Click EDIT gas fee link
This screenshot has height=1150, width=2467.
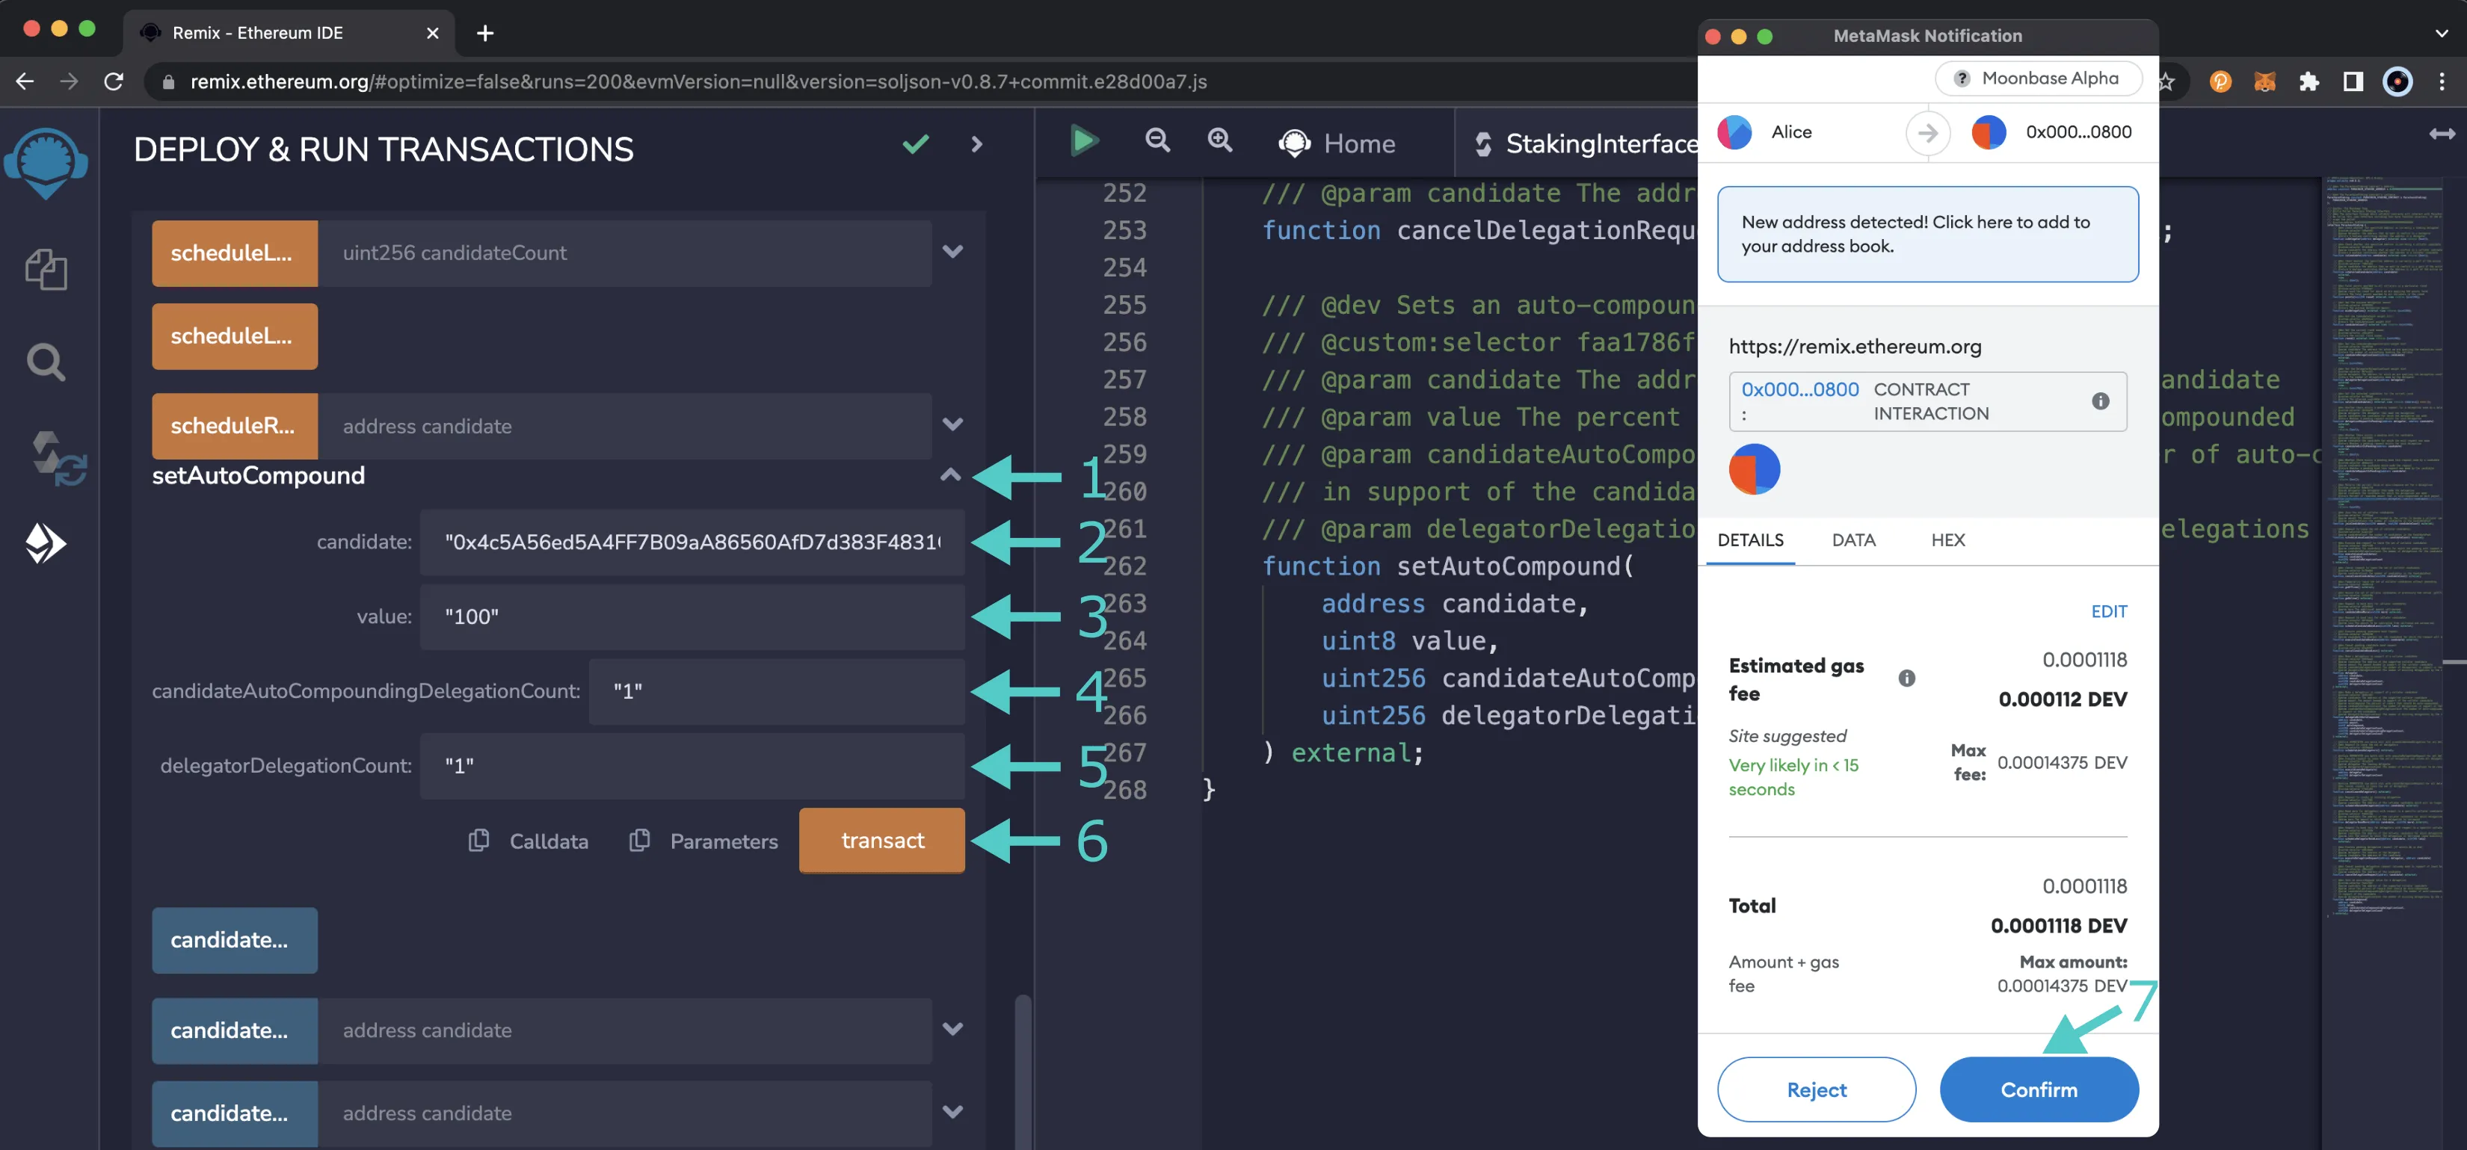click(x=2108, y=611)
